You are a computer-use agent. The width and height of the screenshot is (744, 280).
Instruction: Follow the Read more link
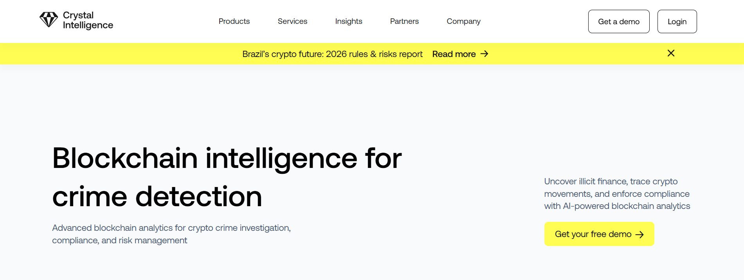point(454,54)
